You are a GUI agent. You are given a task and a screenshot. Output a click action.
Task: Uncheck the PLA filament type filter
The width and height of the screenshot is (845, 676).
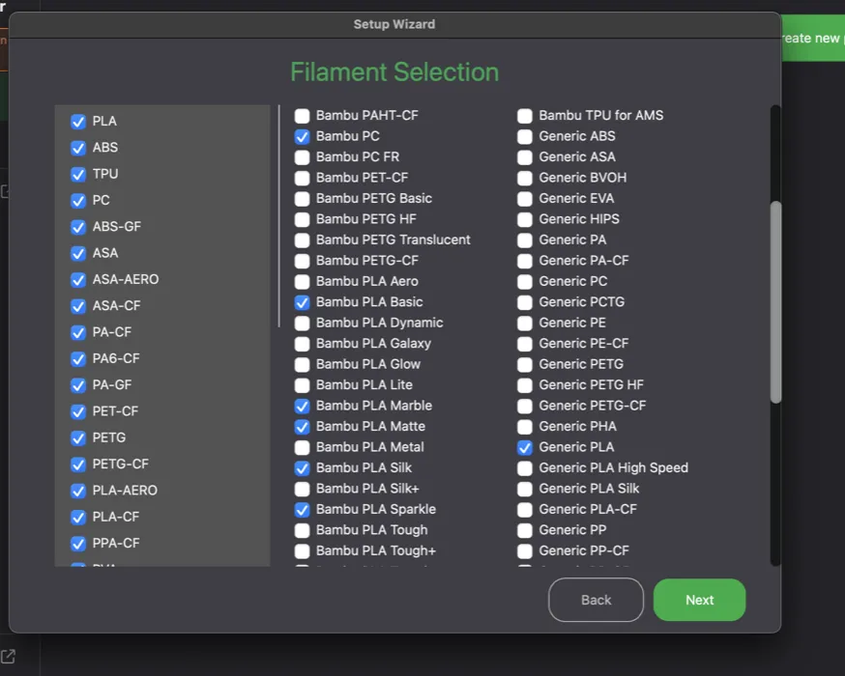78,122
